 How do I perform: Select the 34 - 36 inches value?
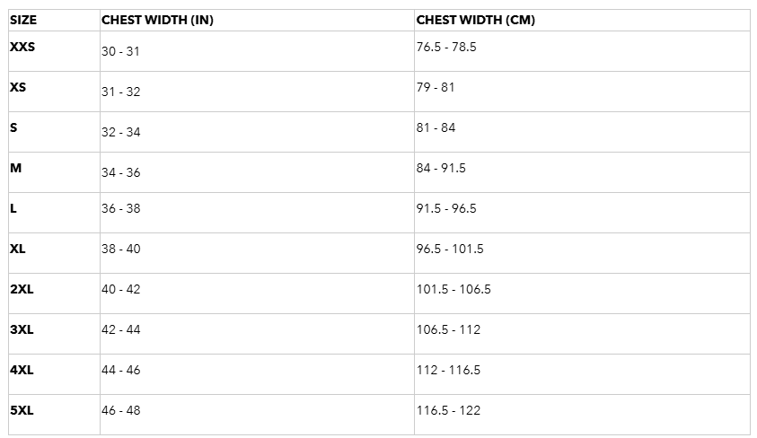tap(120, 172)
